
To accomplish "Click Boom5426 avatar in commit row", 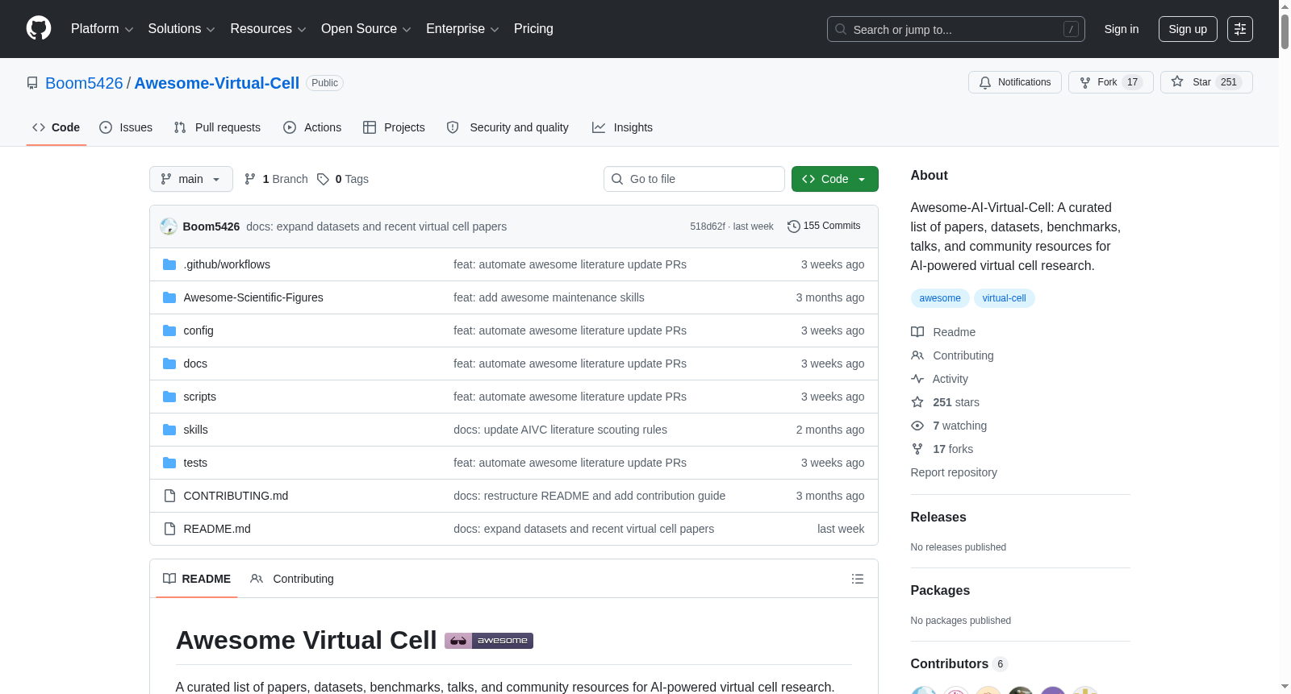I will tap(169, 226).
